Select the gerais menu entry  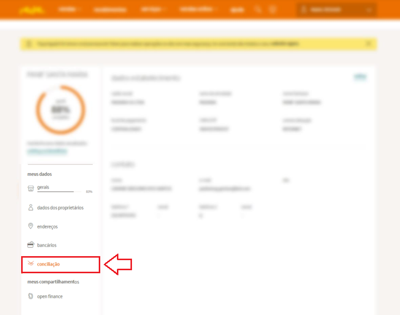43,187
